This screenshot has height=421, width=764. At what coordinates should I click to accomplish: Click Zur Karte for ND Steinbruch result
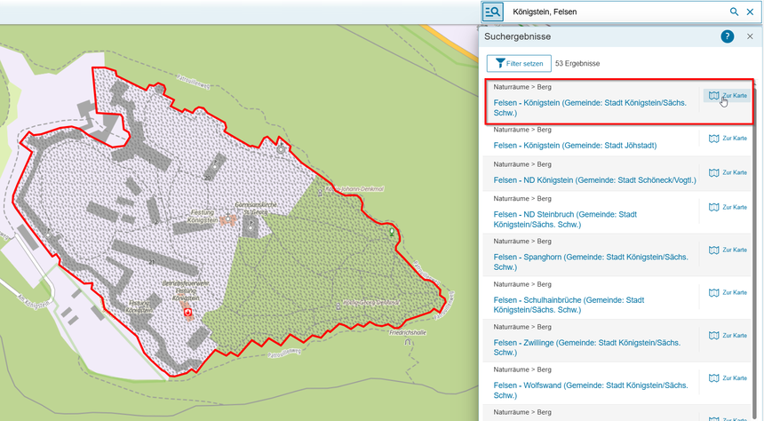click(728, 207)
